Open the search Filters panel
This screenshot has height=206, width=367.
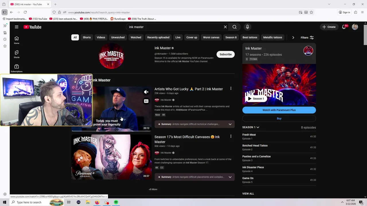[x=307, y=37]
